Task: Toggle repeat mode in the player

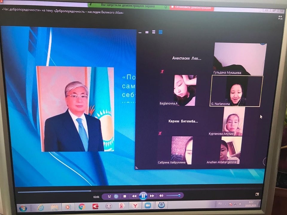Action: [116, 196]
